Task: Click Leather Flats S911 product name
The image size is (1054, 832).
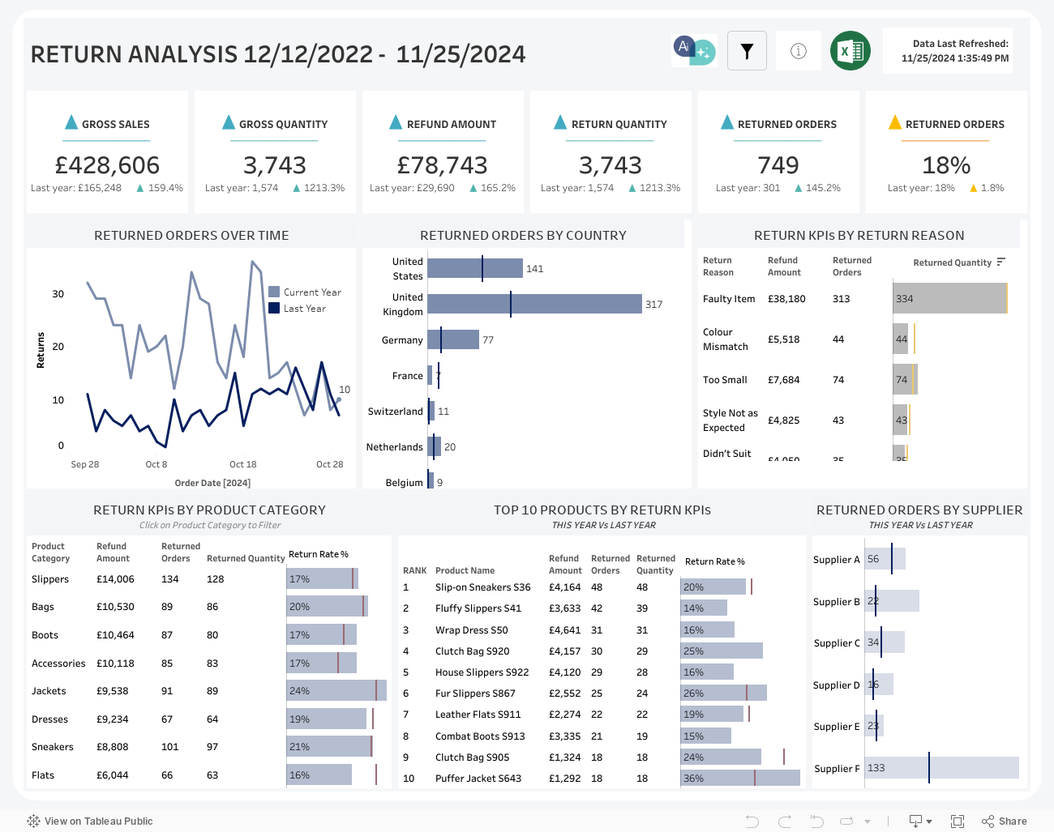Action: pos(478,715)
